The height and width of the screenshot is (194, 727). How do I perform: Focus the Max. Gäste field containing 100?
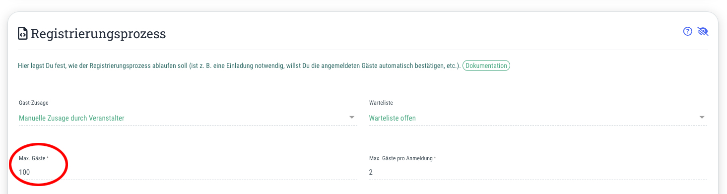click(x=188, y=172)
